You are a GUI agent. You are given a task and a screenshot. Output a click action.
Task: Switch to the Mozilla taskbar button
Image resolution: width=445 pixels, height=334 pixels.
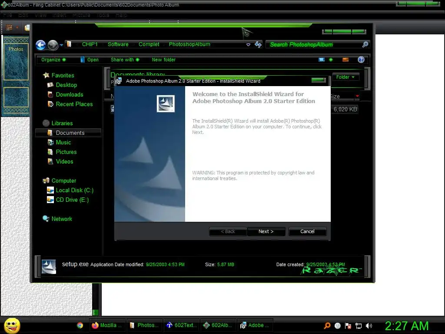click(x=107, y=325)
